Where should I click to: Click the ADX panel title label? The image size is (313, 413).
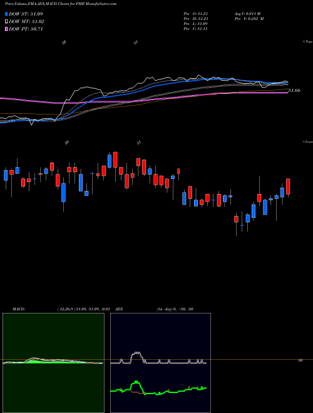119,309
